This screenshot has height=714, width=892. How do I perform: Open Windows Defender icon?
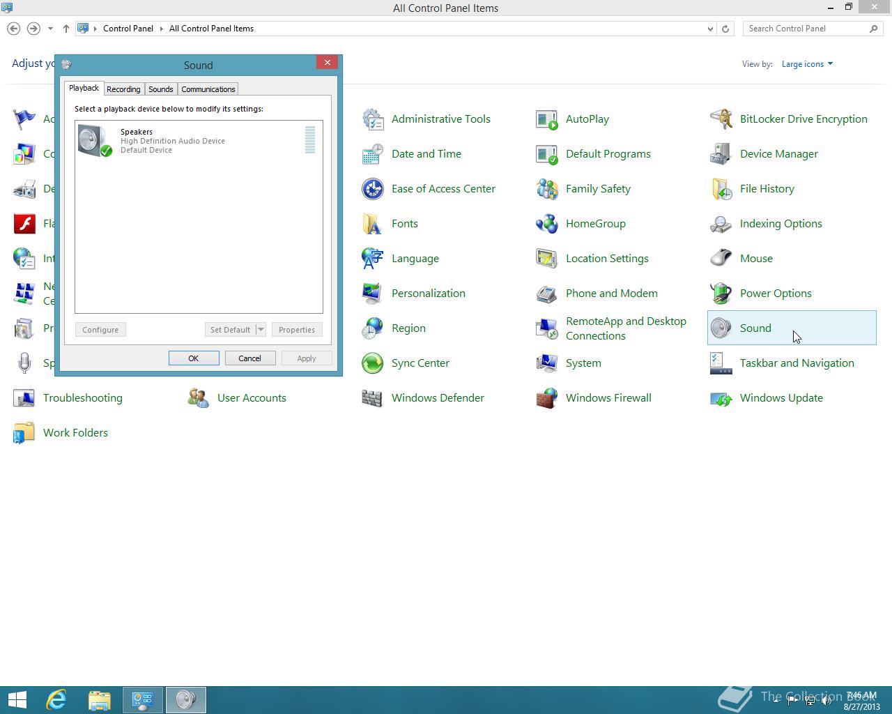tap(373, 398)
